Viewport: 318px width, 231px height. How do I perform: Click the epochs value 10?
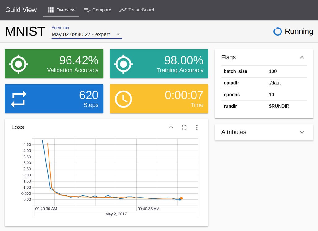[271, 95]
